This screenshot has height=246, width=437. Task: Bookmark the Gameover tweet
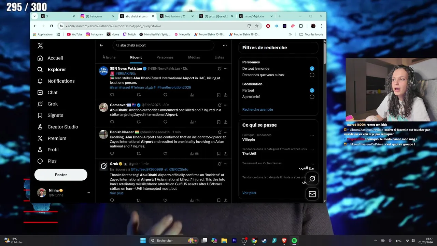tap(219, 122)
